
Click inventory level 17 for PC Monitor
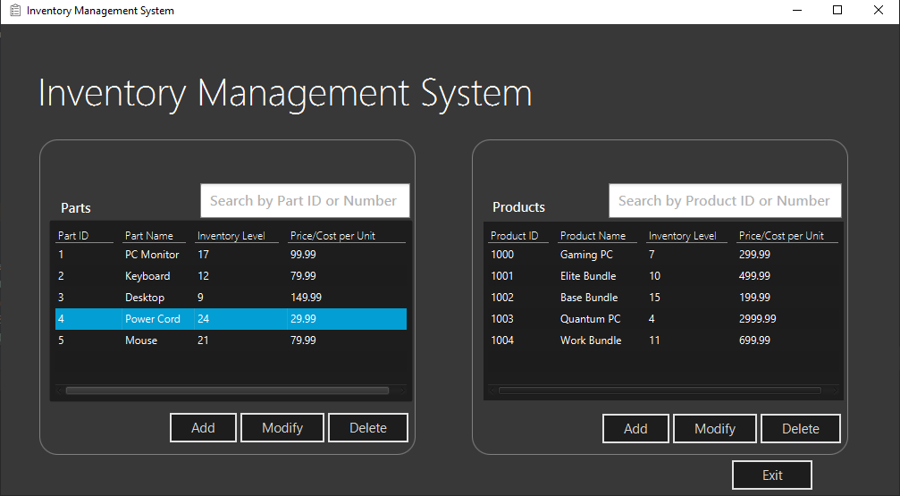[203, 255]
